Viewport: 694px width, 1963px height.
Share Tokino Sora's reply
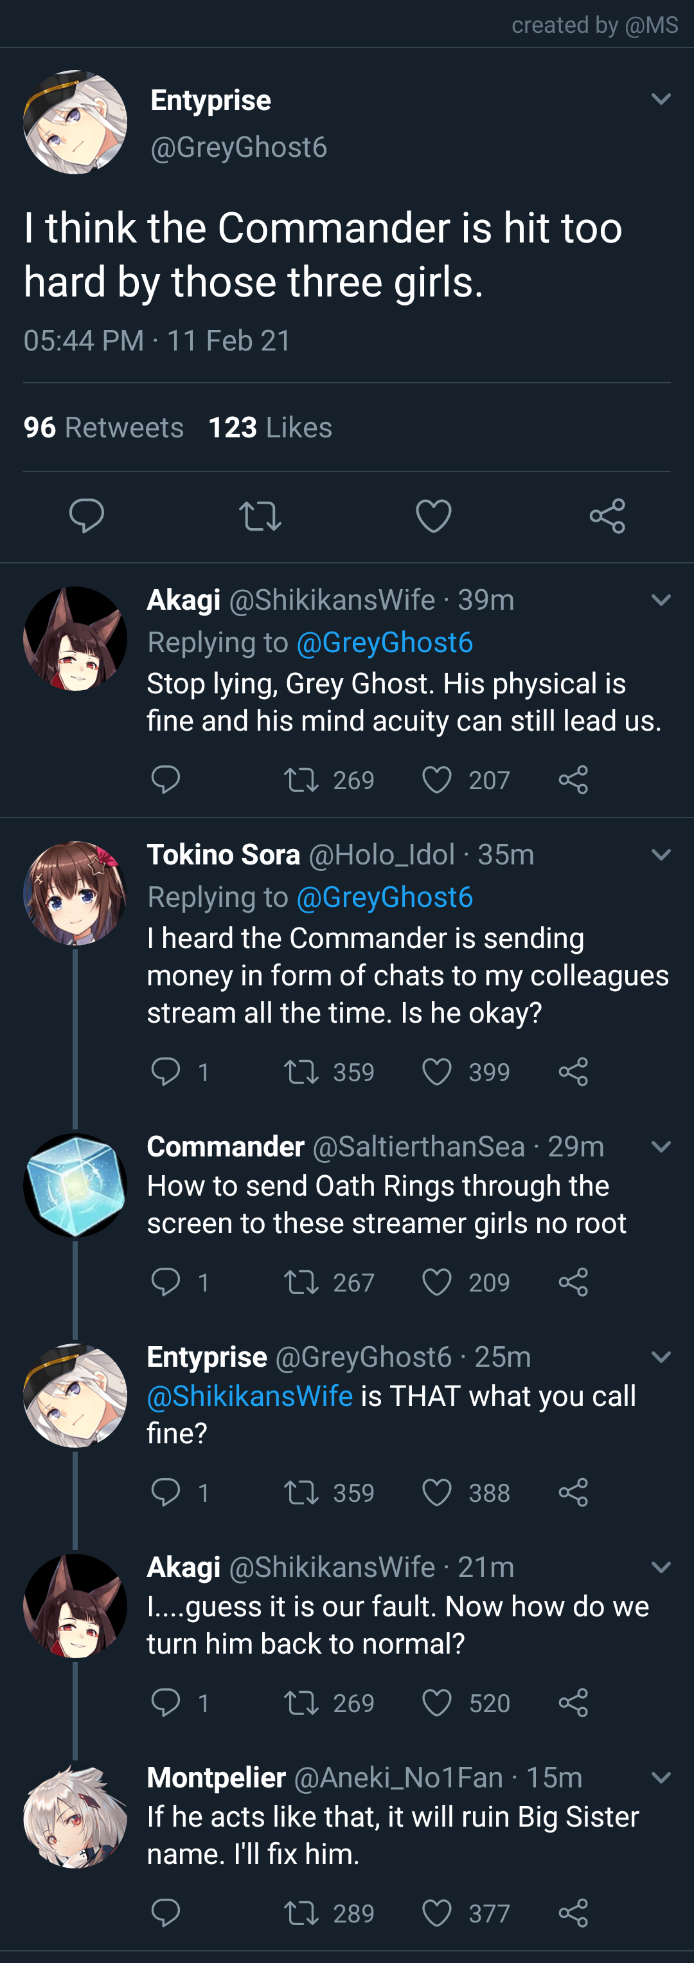click(574, 1072)
